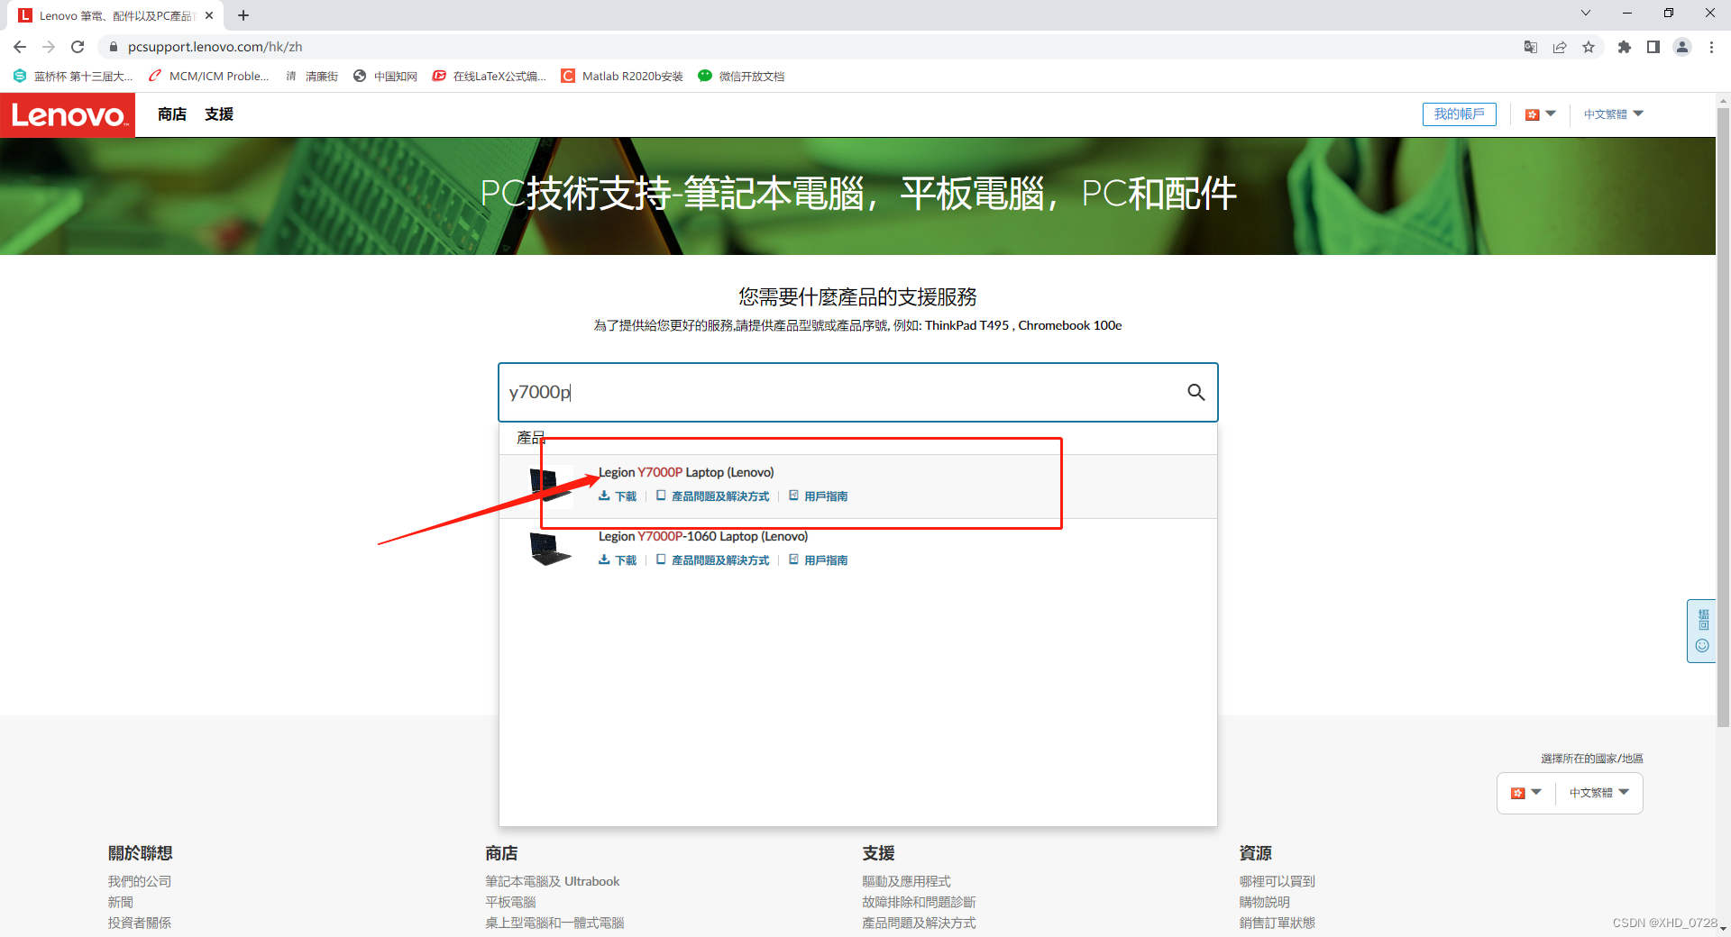Open footer link 故障排除和問題診斷
Screen dimensions: 1731x937
coord(919,902)
